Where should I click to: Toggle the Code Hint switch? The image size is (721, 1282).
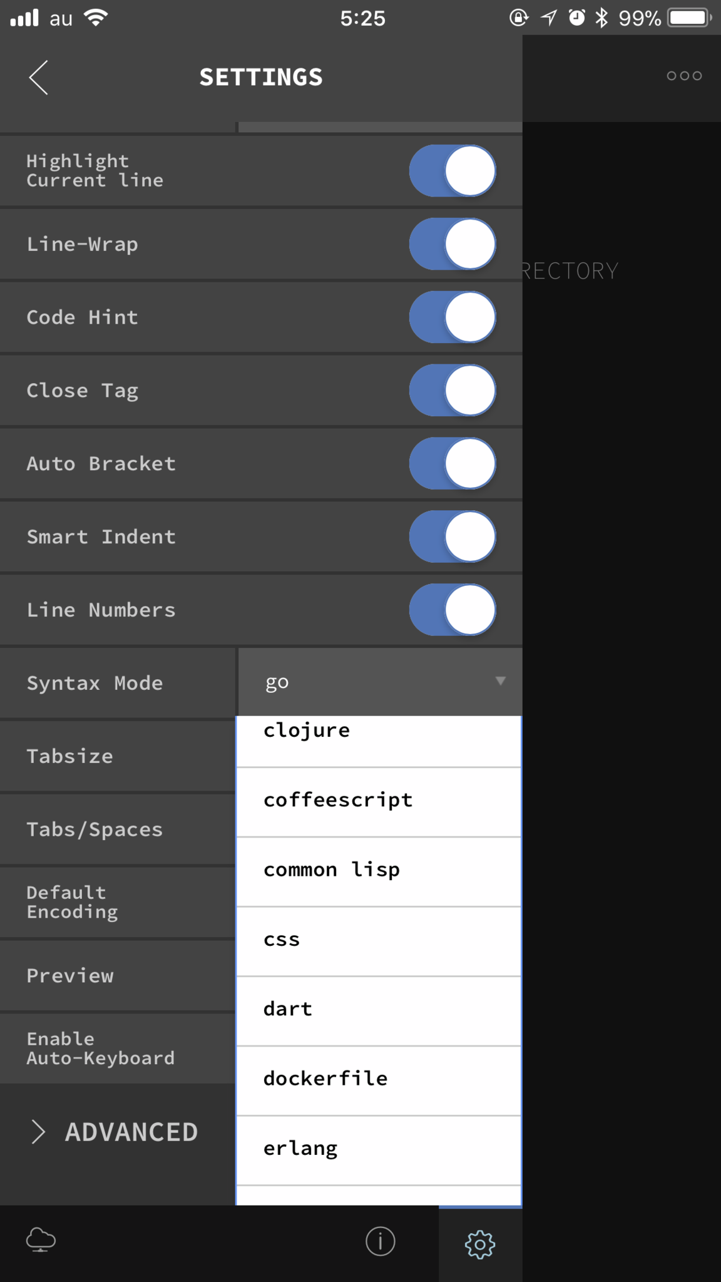pyautogui.click(x=453, y=317)
